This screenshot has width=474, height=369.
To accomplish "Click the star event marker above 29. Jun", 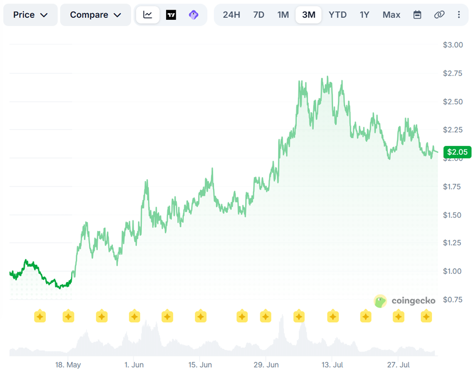I will [265, 316].
